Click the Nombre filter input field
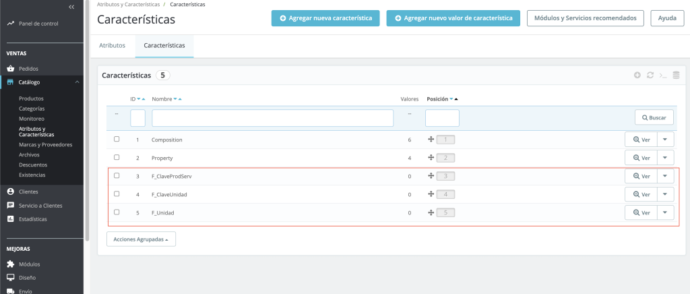Image resolution: width=690 pixels, height=294 pixels. [x=272, y=118]
